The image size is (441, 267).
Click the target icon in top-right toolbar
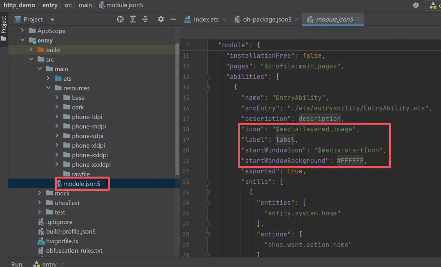tap(416, 5)
